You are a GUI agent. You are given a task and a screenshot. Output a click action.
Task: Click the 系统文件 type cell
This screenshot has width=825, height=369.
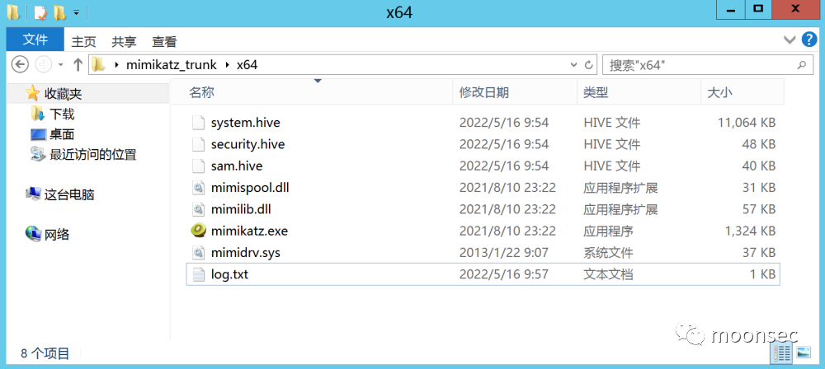608,252
